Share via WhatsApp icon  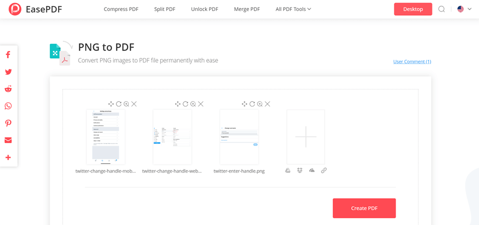click(x=8, y=106)
